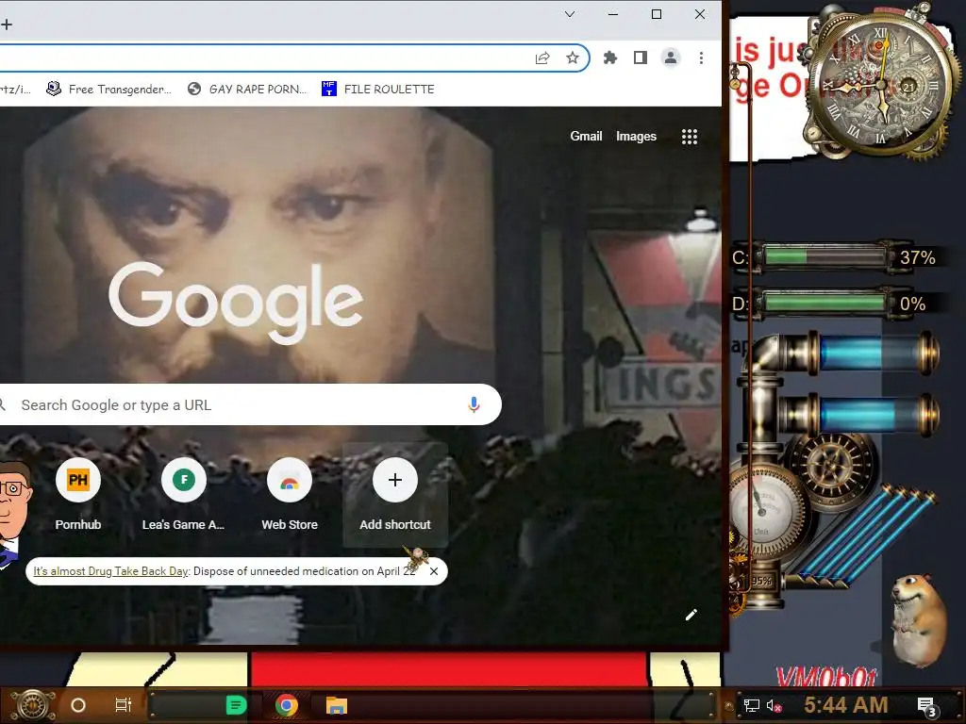Customize this page with the pencil icon
The width and height of the screenshot is (966, 724).
point(691,615)
